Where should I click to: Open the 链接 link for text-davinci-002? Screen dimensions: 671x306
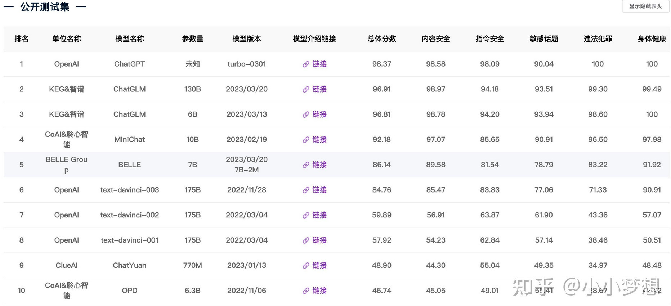(319, 215)
